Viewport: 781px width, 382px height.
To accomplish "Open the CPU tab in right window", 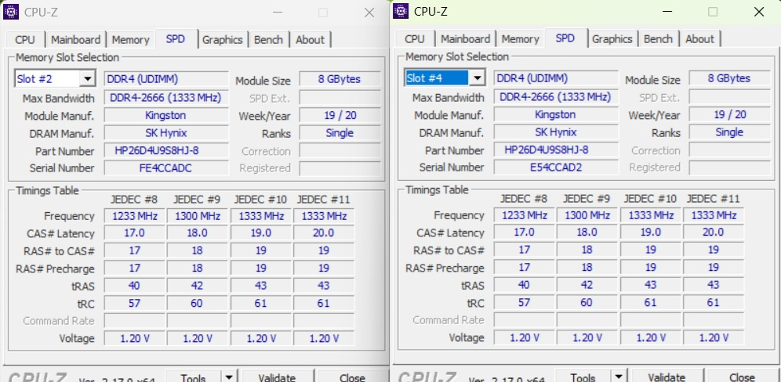I will point(415,39).
